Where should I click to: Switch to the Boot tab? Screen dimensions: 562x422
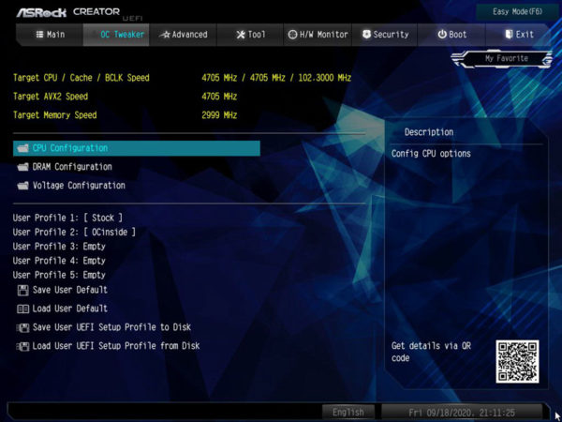click(452, 35)
